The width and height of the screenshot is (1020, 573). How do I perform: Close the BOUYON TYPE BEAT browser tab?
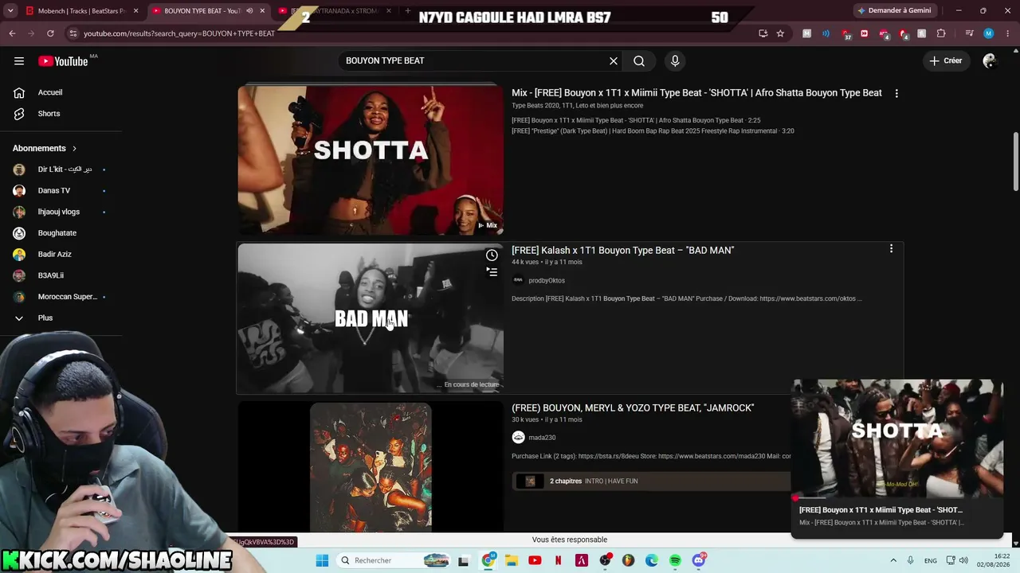pos(262,11)
